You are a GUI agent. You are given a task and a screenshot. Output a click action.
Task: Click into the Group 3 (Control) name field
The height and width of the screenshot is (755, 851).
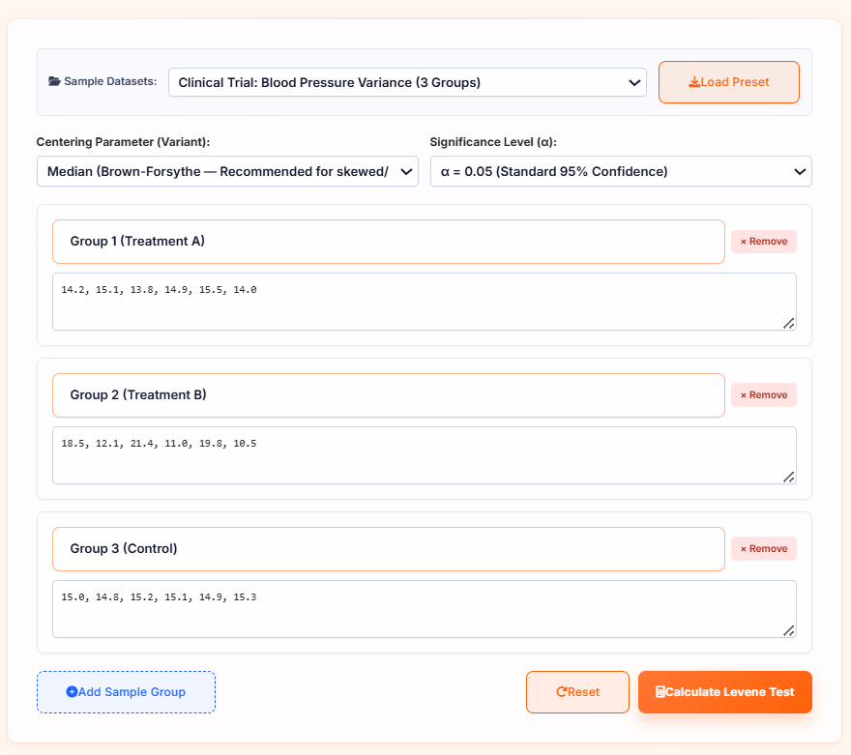pos(389,548)
